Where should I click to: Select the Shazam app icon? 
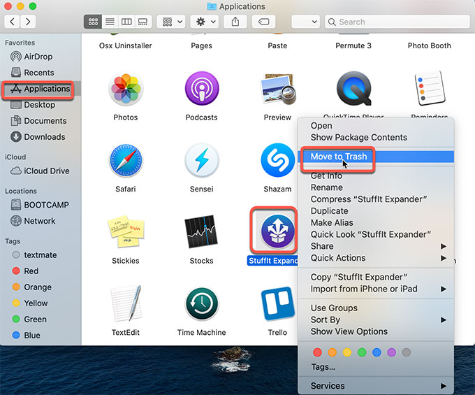point(278,160)
